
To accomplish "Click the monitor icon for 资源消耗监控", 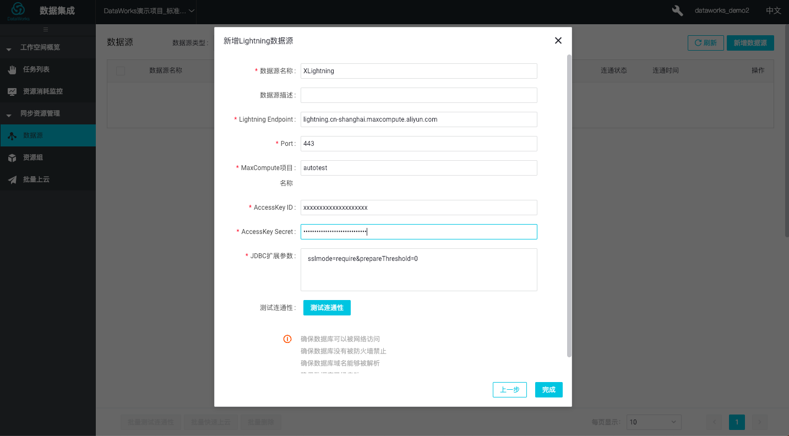I will [12, 91].
